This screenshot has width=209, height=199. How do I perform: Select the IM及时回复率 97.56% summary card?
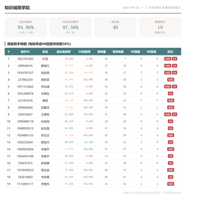point(71,27)
